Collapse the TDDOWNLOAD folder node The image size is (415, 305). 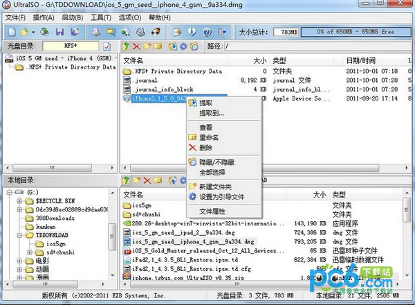point(19,235)
